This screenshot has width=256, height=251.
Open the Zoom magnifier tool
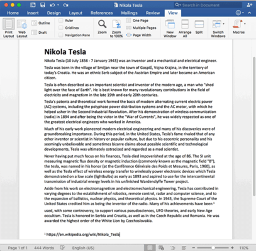pos(102,24)
